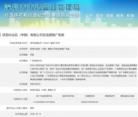Click the slogan word '和谐' in the banner
The height and width of the screenshot is (117, 138).
(x=130, y=16)
